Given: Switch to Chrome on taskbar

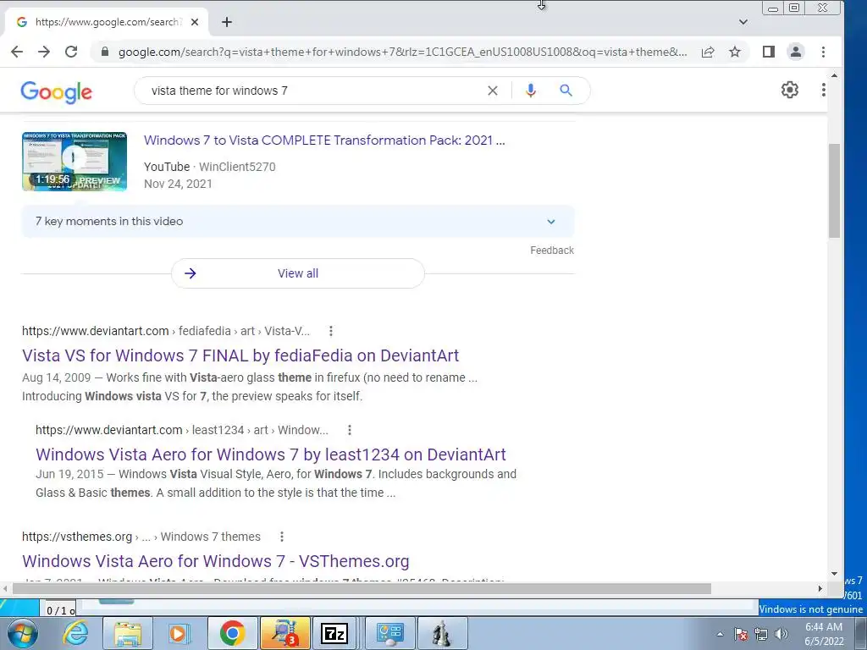Looking at the screenshot, I should click(232, 633).
